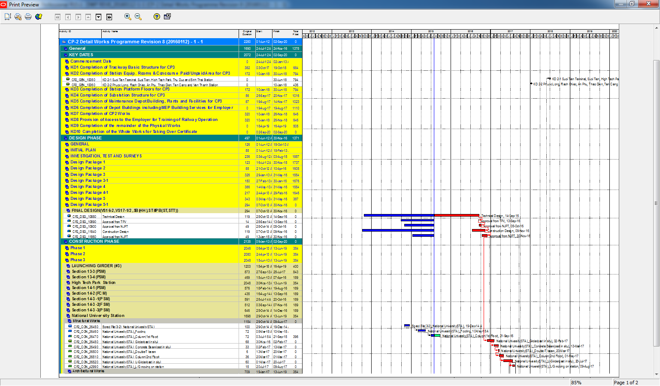This screenshot has width=660, height=386.
Task: Zoom in with the plus magnifier
Action: [127, 17]
